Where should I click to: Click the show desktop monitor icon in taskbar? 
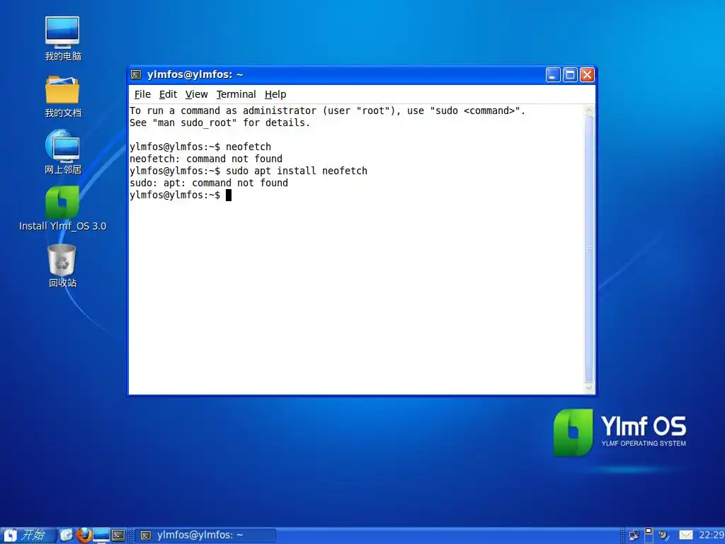(x=101, y=535)
